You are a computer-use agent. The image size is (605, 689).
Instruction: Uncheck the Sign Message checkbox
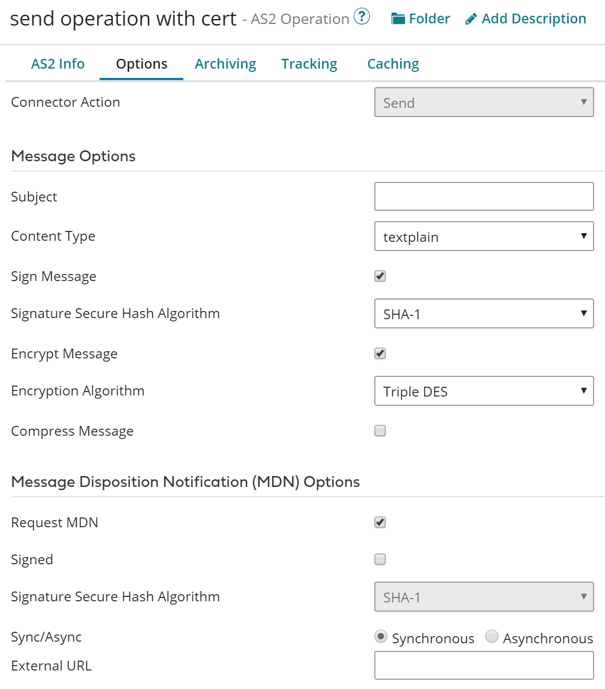380,276
